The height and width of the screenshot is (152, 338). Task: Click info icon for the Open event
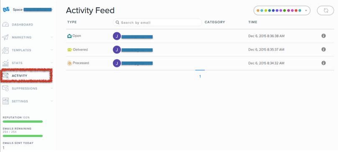pos(323,36)
